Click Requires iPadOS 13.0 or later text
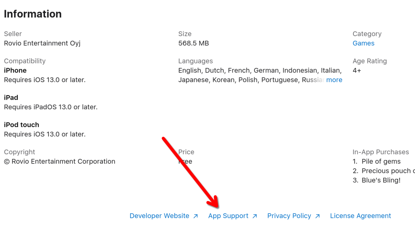This screenshot has height=234, width=415. [x=51, y=107]
